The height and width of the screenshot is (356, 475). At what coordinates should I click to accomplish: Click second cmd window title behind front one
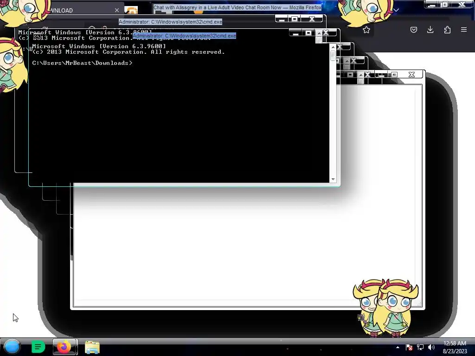(x=170, y=22)
